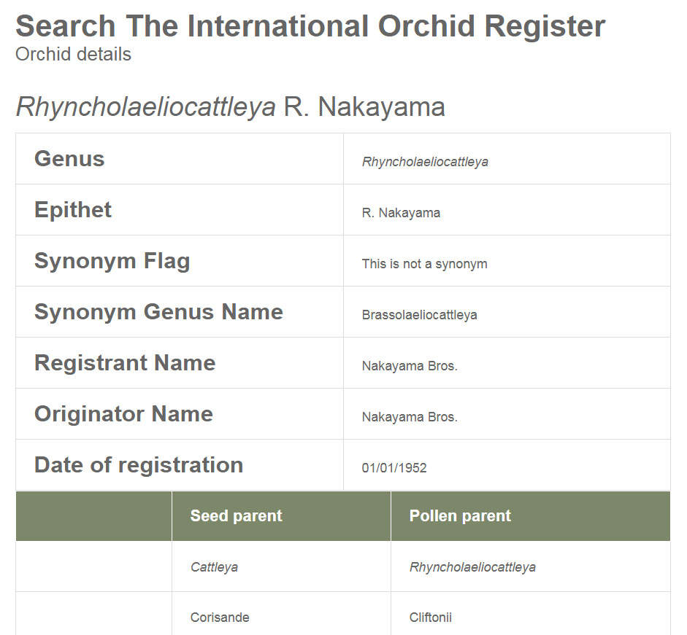687x635 pixels.
Task: Click the Registrant Name label
Action: [x=125, y=363]
